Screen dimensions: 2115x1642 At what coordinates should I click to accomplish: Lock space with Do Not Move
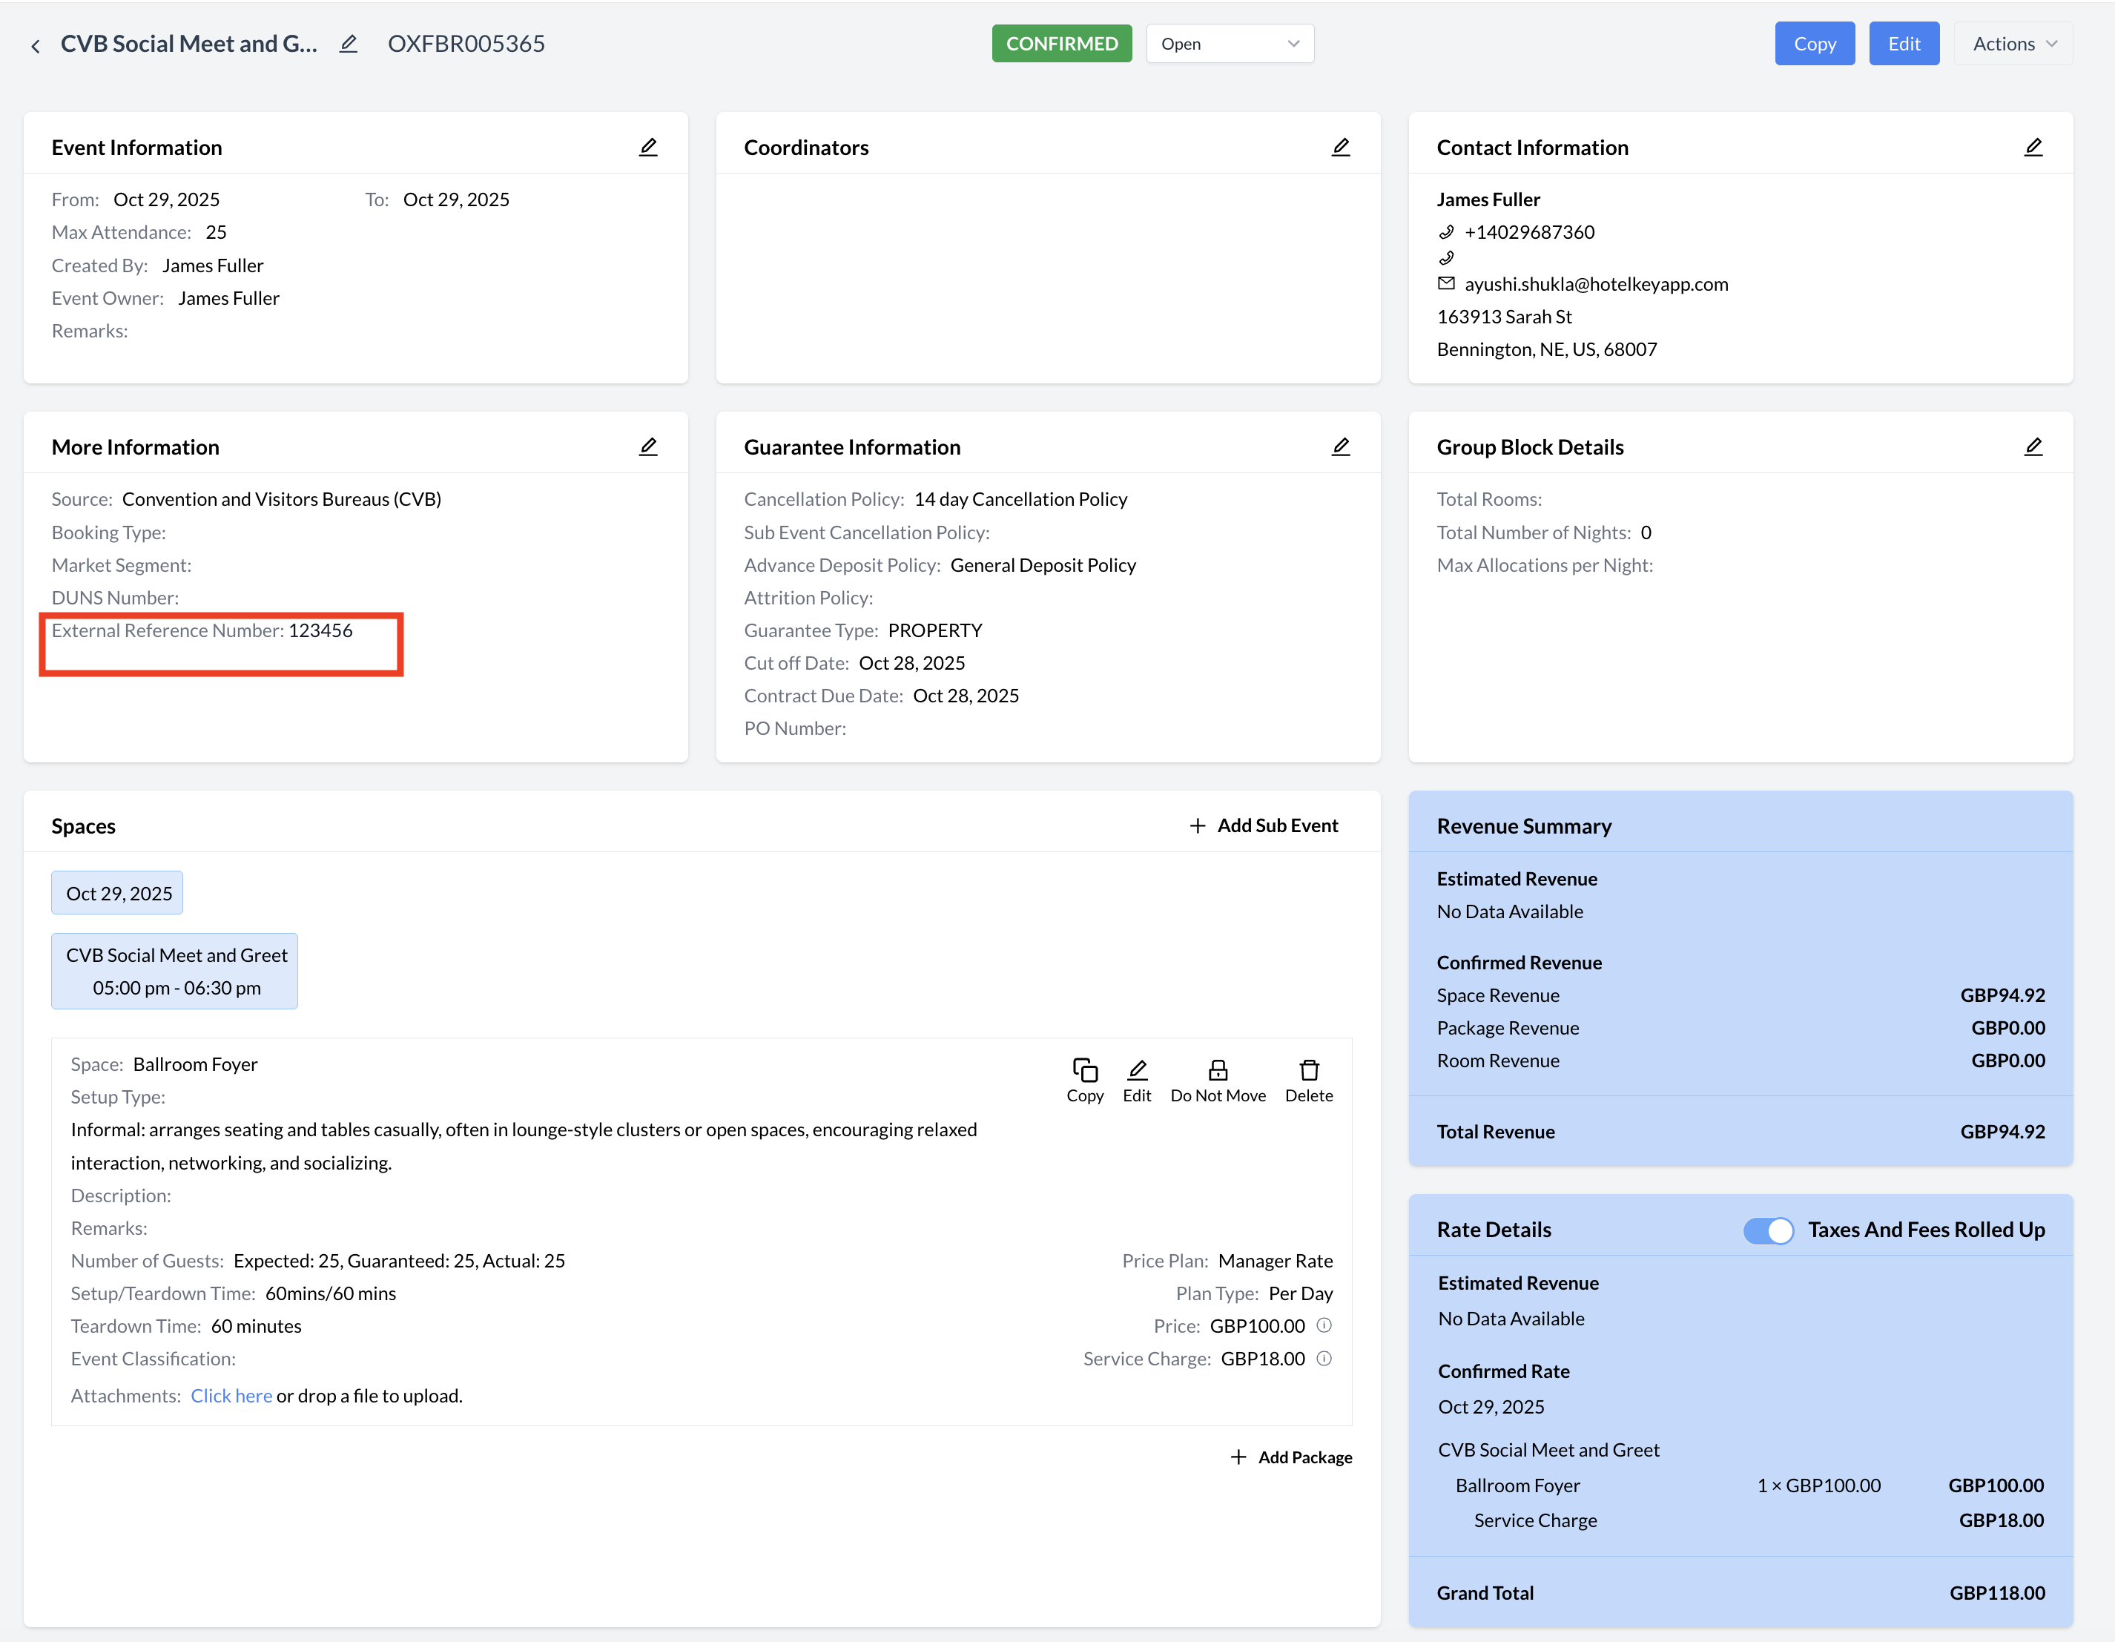pyautogui.click(x=1217, y=1079)
